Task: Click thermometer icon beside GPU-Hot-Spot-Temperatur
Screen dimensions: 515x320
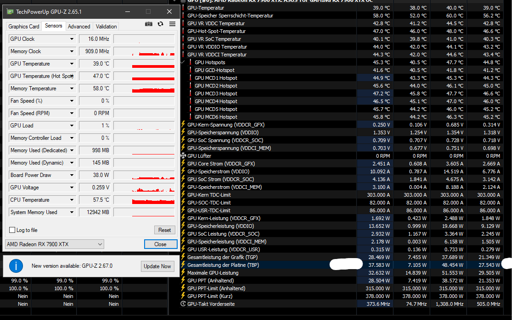Action: [183, 31]
